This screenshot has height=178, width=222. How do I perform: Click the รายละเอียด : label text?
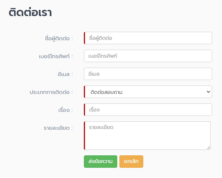pyautogui.click(x=58, y=128)
